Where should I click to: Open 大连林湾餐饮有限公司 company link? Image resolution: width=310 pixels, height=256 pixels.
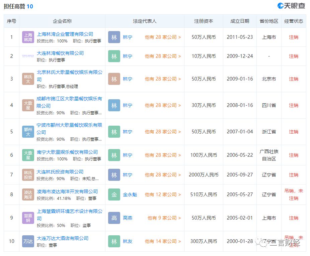pyautogui.click(x=60, y=53)
